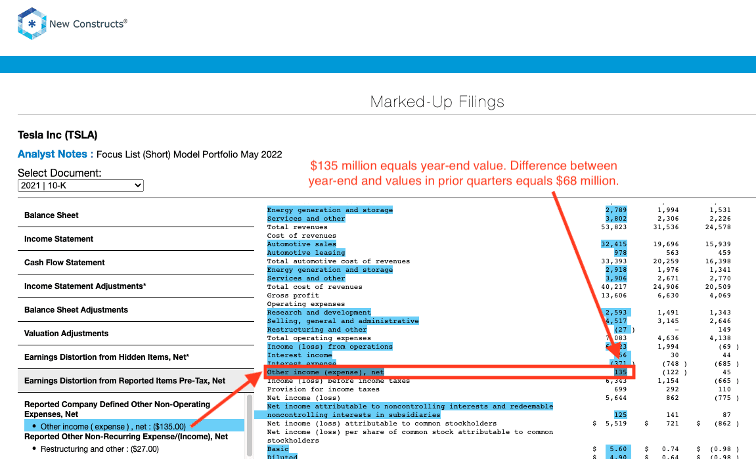This screenshot has width=756, height=459.
Task: Click 'Reported Company Defined Other Non-Operating Expenses, Net' heading
Action: 117,409
